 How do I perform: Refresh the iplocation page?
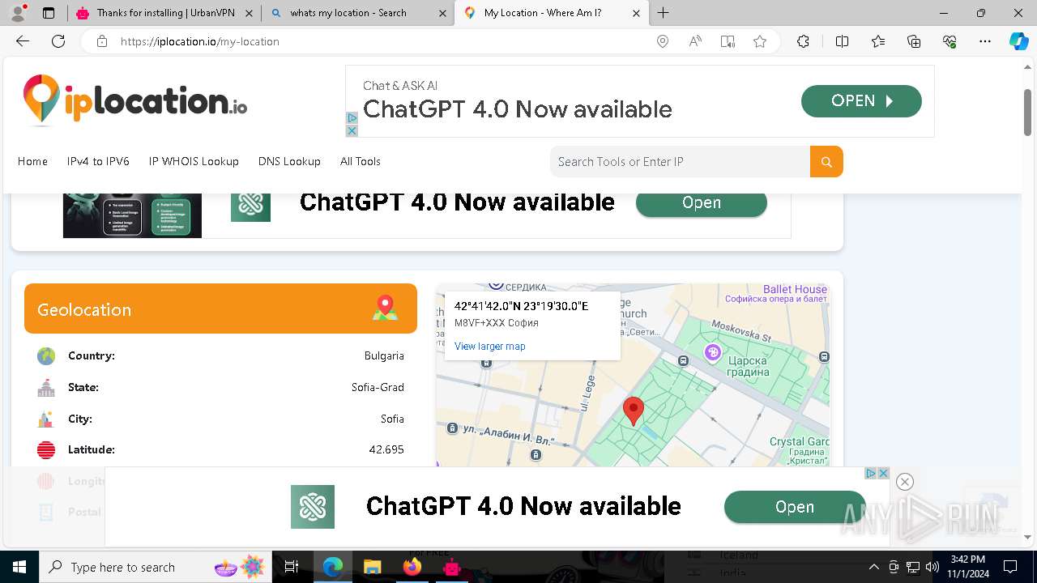coord(58,41)
